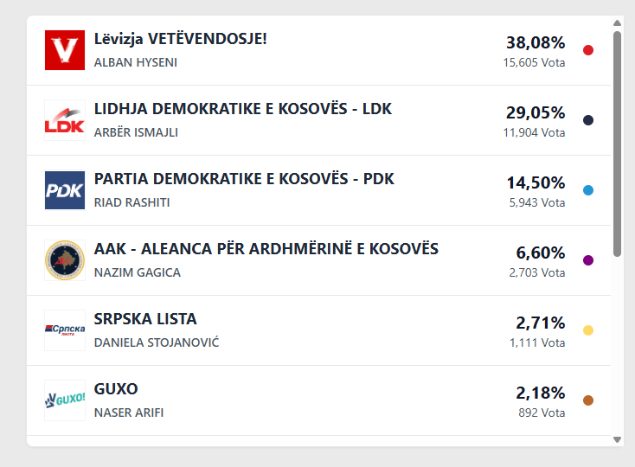Viewport: 635px width, 467px height.
Task: Click the SRPSKA LISTA party name
Action: pos(145,319)
